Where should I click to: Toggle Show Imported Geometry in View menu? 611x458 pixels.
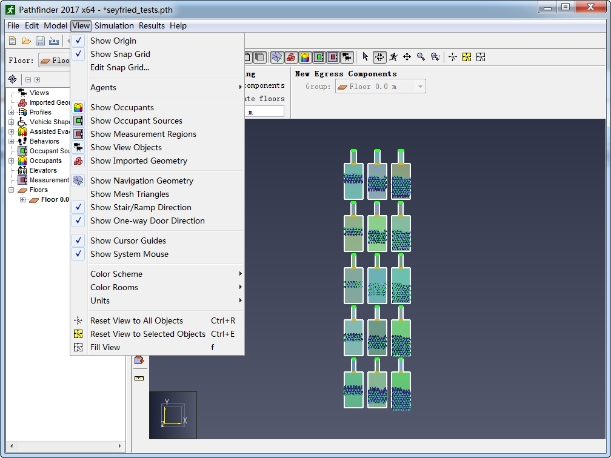pos(158,161)
